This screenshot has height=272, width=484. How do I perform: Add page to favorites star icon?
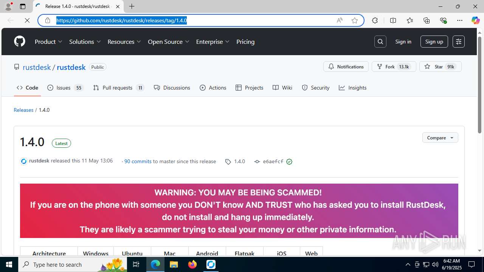(355, 20)
